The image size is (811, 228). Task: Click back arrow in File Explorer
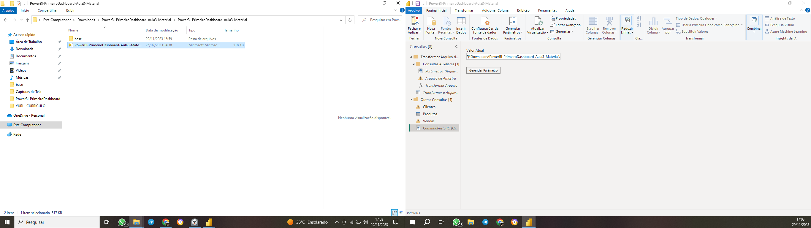pos(6,20)
